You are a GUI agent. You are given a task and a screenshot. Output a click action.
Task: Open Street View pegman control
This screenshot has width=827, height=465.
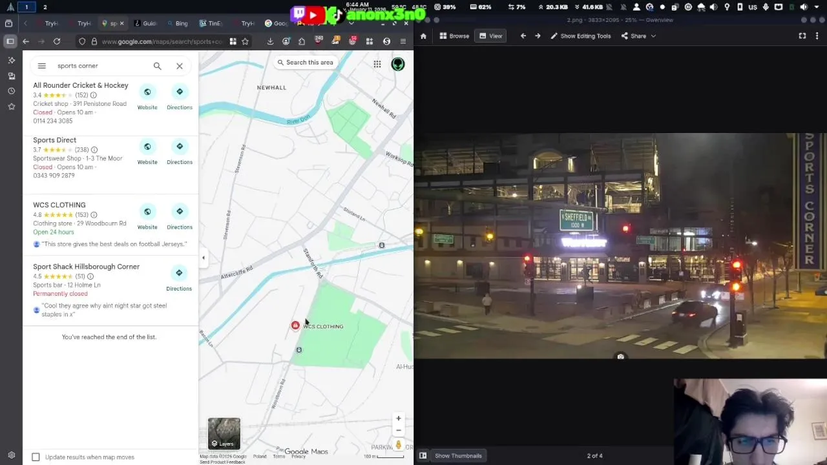coord(399,444)
